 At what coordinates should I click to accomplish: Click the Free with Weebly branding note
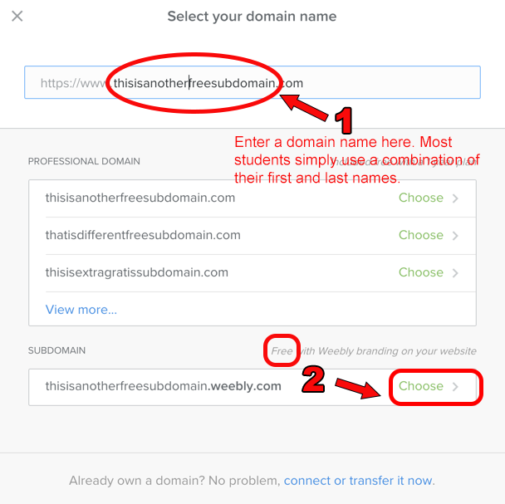pos(374,351)
